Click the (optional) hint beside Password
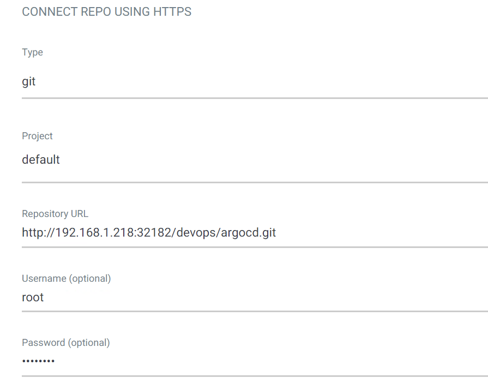The height and width of the screenshot is (378, 488). coord(88,343)
